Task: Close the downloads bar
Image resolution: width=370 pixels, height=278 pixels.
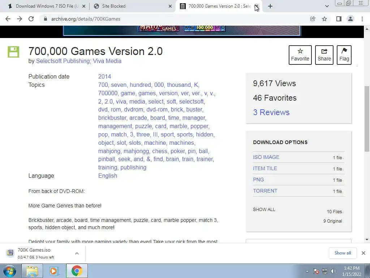Action: [x=363, y=253]
